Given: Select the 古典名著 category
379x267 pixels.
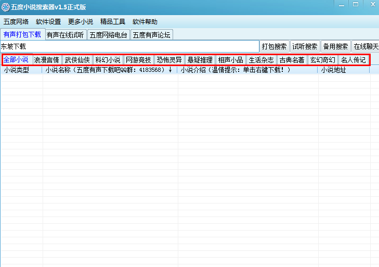Looking at the screenshot, I should [292, 60].
